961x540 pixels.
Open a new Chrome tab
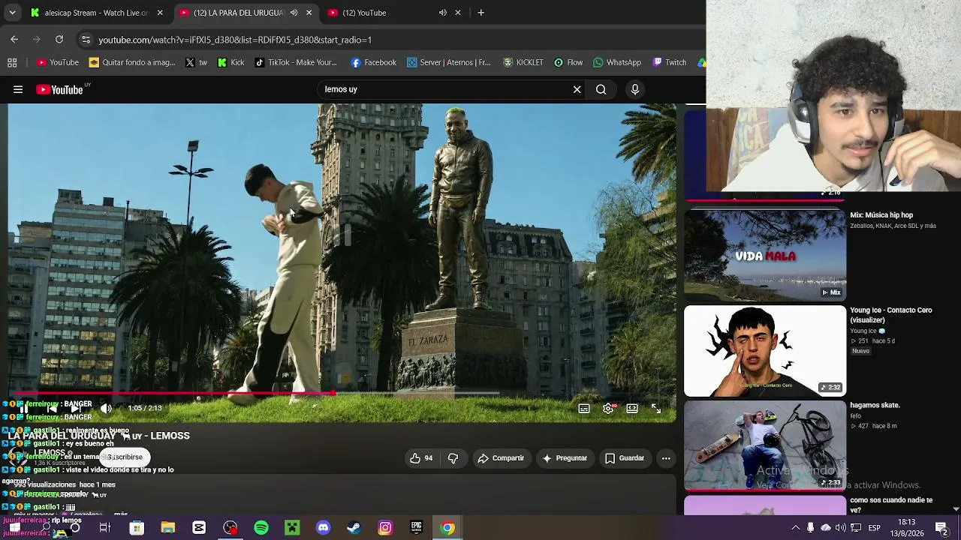[x=481, y=13]
